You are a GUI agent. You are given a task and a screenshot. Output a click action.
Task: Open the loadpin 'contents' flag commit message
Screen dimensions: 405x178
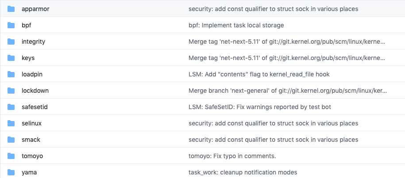pyautogui.click(x=259, y=74)
